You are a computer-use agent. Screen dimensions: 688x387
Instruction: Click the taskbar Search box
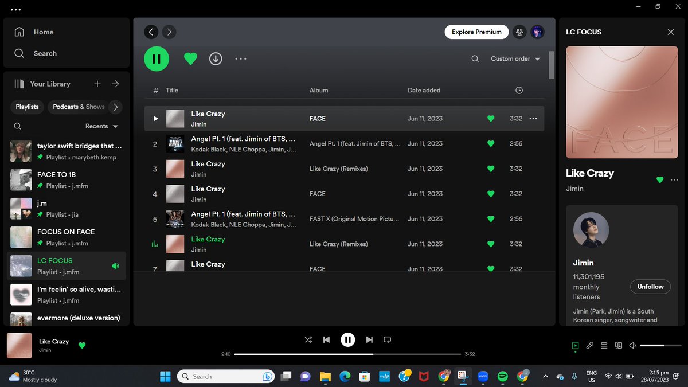tap(225, 376)
